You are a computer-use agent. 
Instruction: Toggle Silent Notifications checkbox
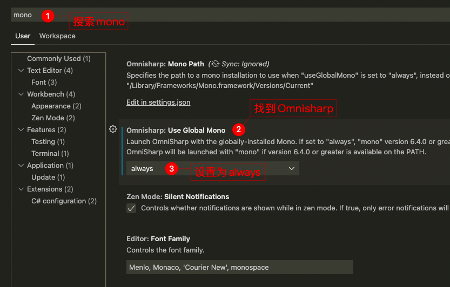pos(131,208)
